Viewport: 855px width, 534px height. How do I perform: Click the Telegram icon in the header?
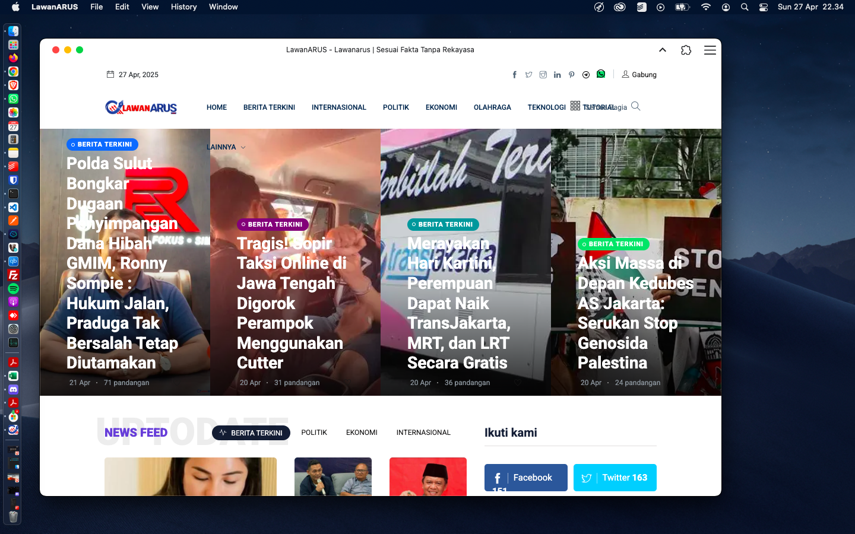[586, 75]
